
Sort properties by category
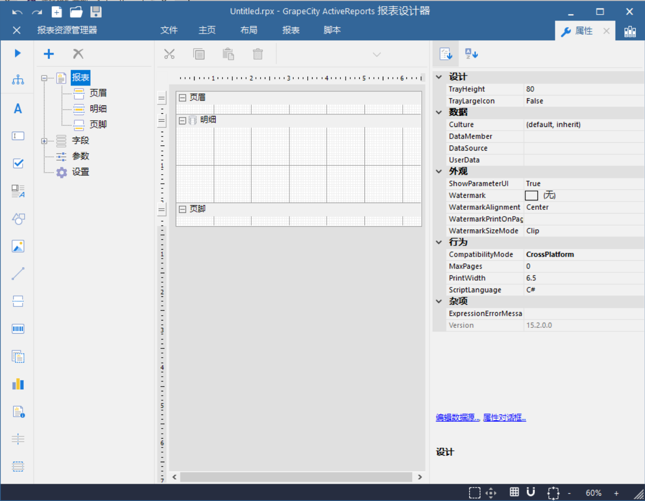point(446,54)
